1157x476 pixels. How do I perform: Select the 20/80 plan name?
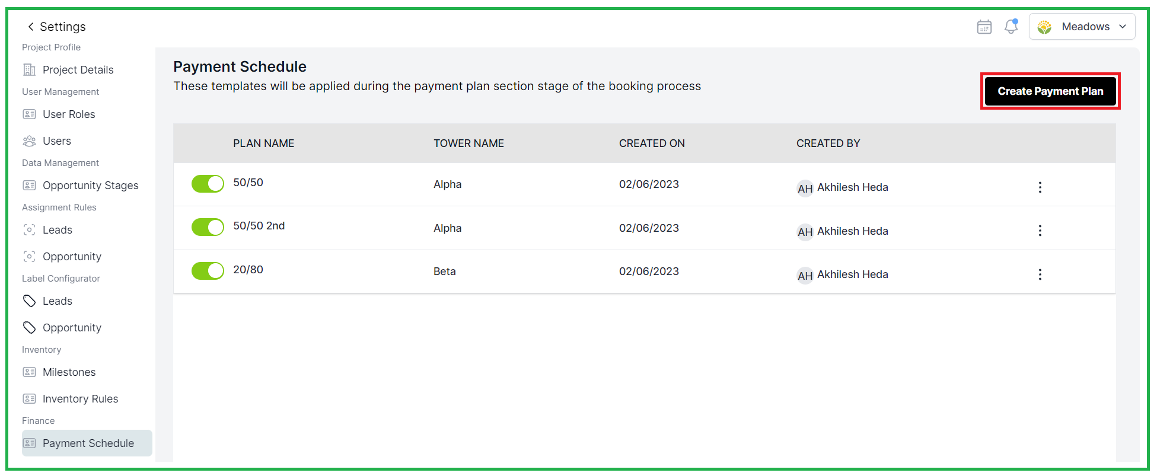248,270
